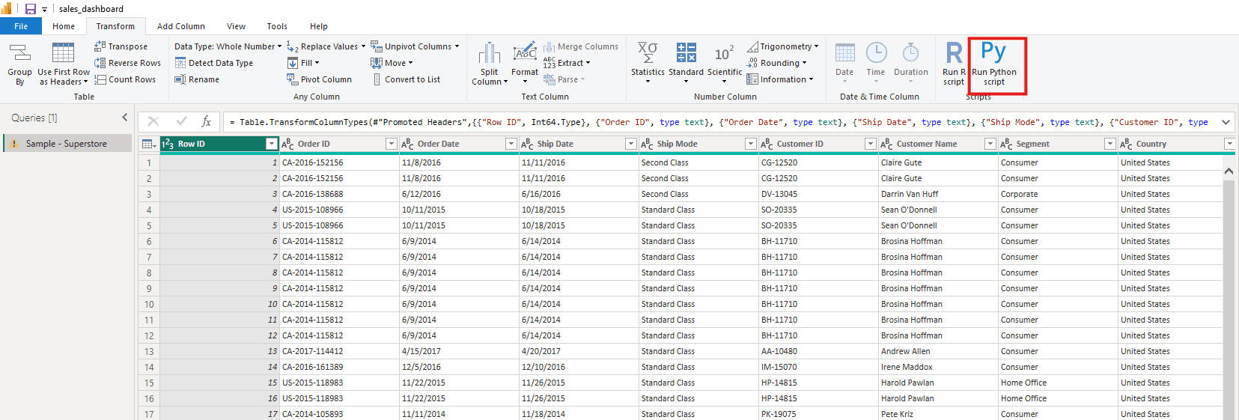Image resolution: width=1239 pixels, height=420 pixels.
Task: Click Run Python script
Action: (994, 64)
